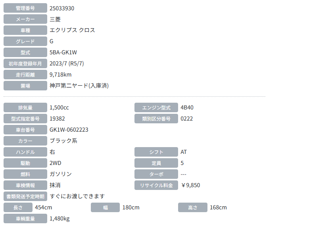Select the vehicle weight value 1,480kg
This screenshot has width=332, height=228.
[x=59, y=218]
